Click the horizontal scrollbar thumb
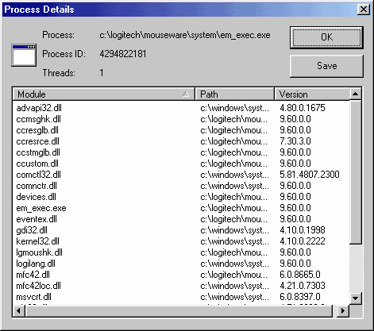The height and width of the screenshot is (331, 374). pos(179,310)
